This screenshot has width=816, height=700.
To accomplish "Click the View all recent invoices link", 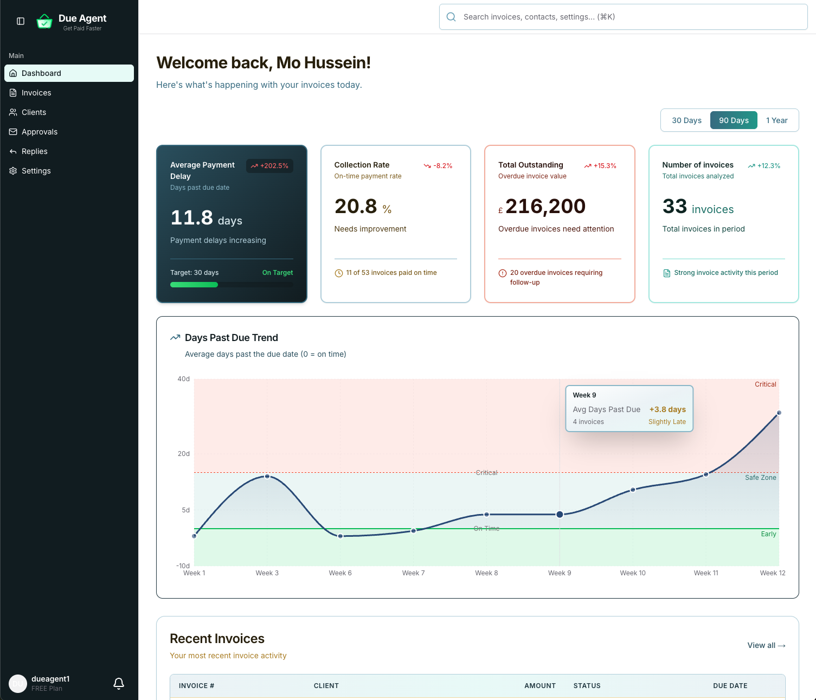I will pyautogui.click(x=766, y=645).
